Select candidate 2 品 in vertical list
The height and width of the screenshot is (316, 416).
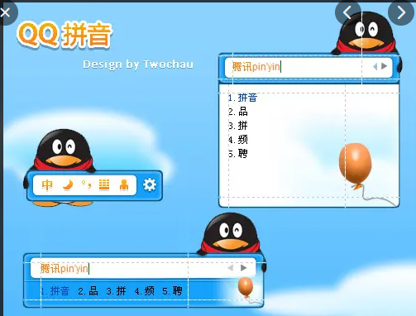pos(238,112)
